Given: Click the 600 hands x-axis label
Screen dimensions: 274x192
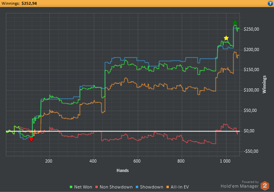Looking at the screenshot, I should [137, 161].
